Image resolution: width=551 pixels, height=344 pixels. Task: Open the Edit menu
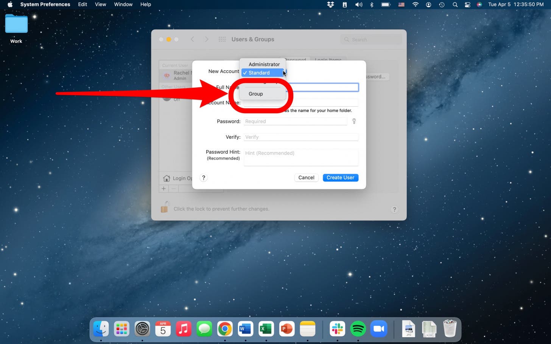[x=82, y=5]
